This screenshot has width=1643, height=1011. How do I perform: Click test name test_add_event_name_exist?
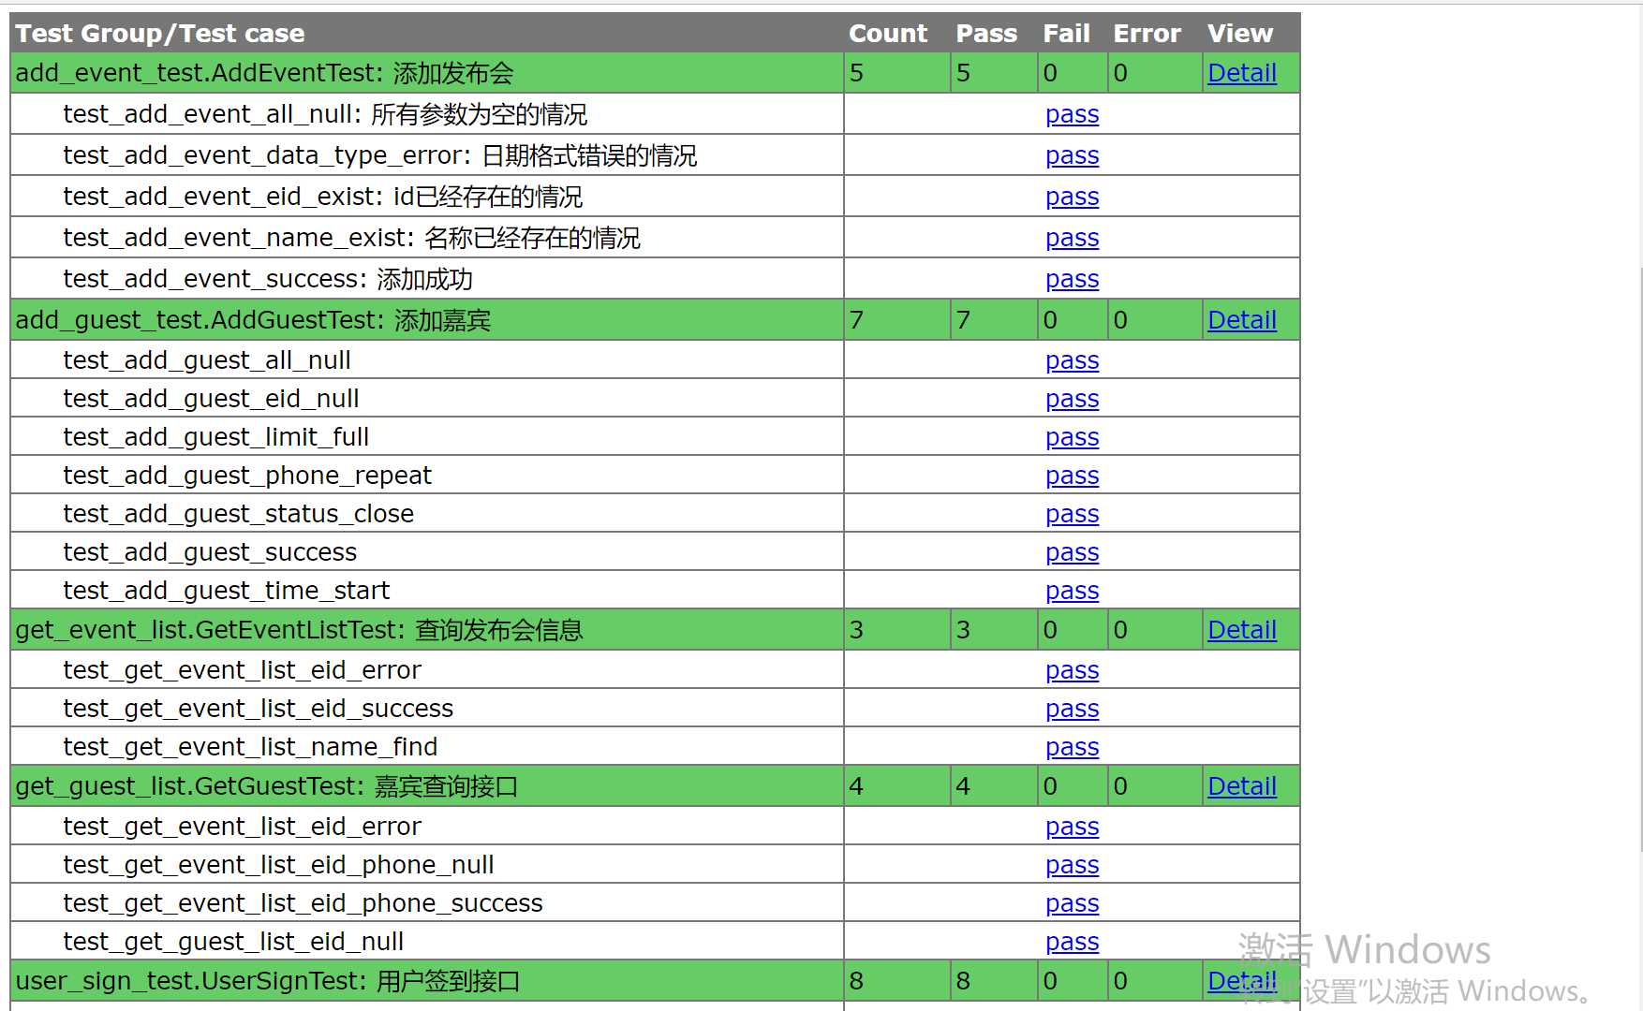(352, 238)
